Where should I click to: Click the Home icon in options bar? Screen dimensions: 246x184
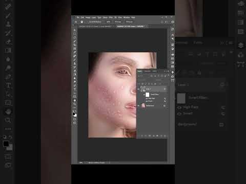76,22
